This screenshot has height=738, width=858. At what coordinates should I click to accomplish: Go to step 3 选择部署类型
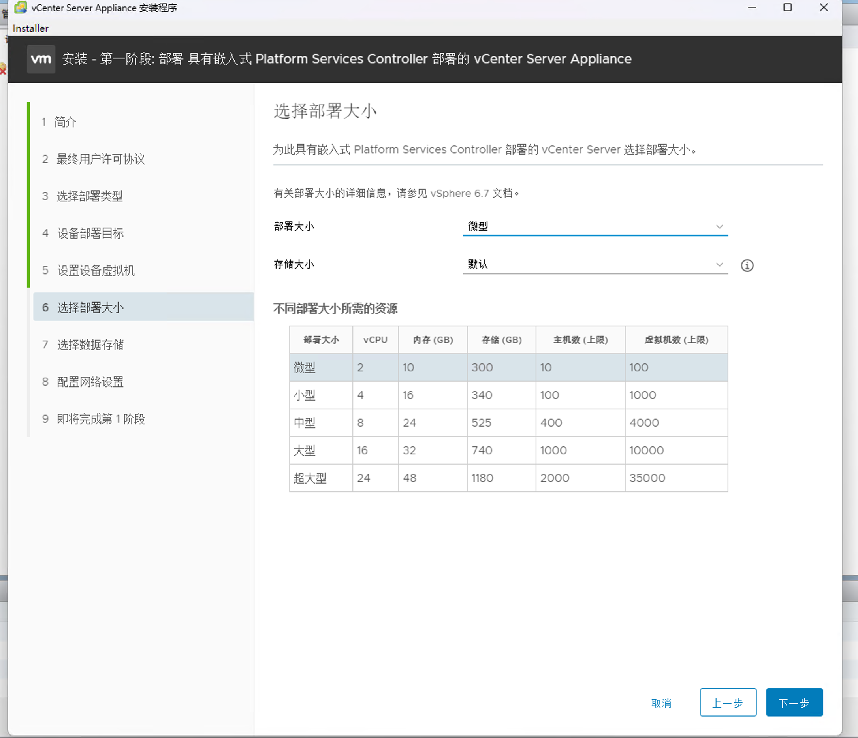82,196
